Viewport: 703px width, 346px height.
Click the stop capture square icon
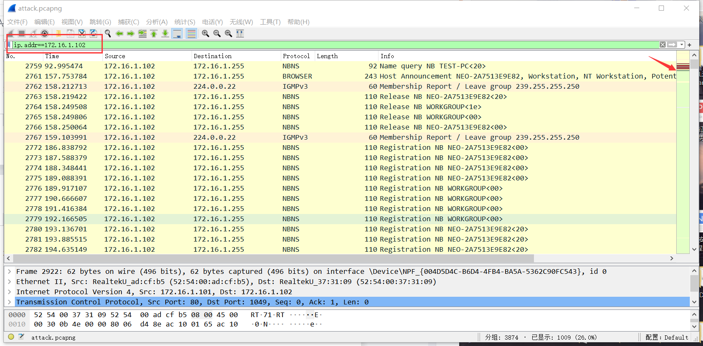point(22,34)
